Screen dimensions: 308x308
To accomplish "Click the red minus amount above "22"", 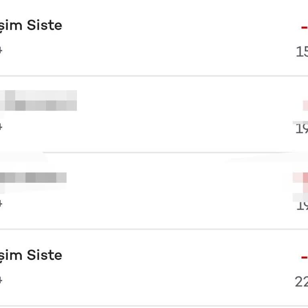I will 305,257.
